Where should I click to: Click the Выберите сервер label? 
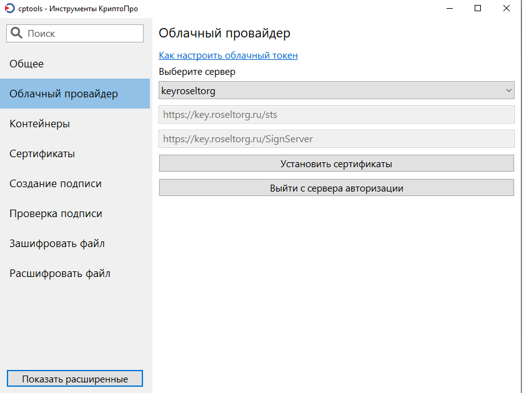197,72
